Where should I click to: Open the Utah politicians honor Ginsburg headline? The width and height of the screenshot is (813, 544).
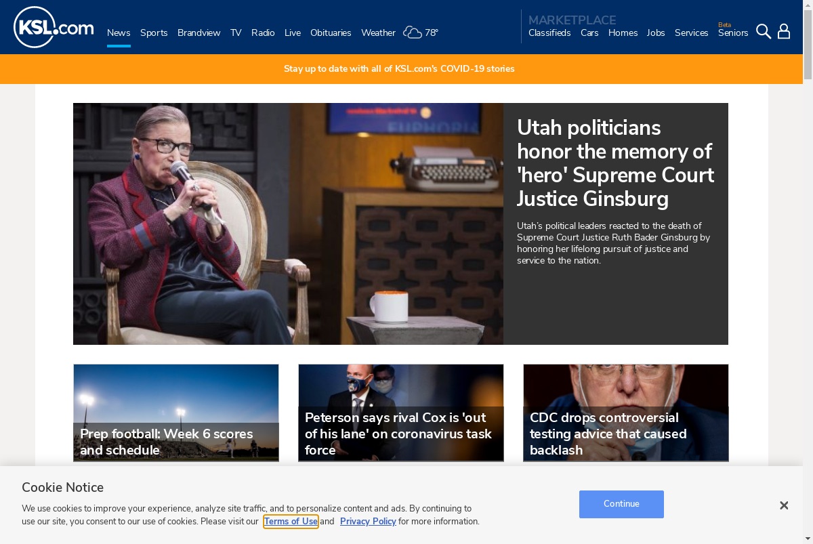[x=615, y=163]
